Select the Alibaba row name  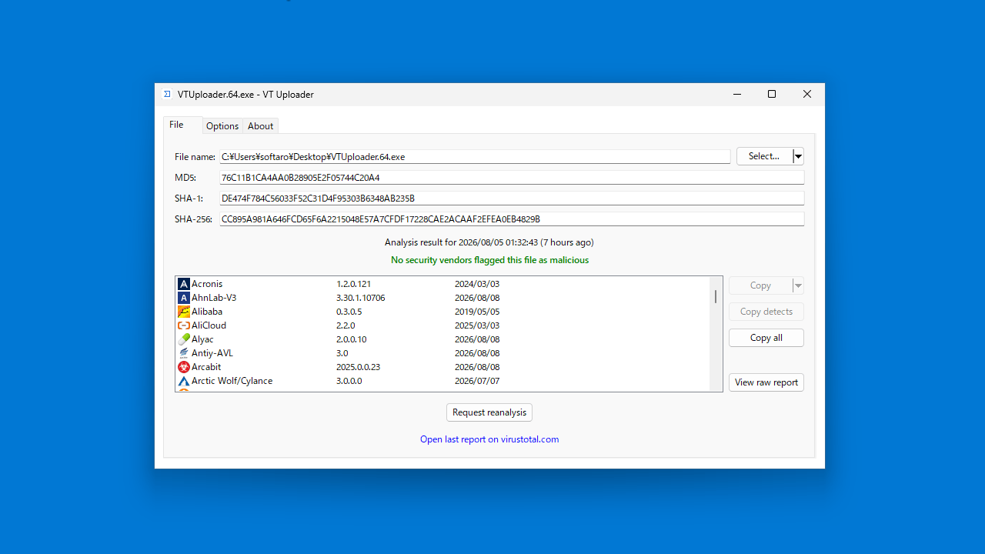tap(207, 312)
